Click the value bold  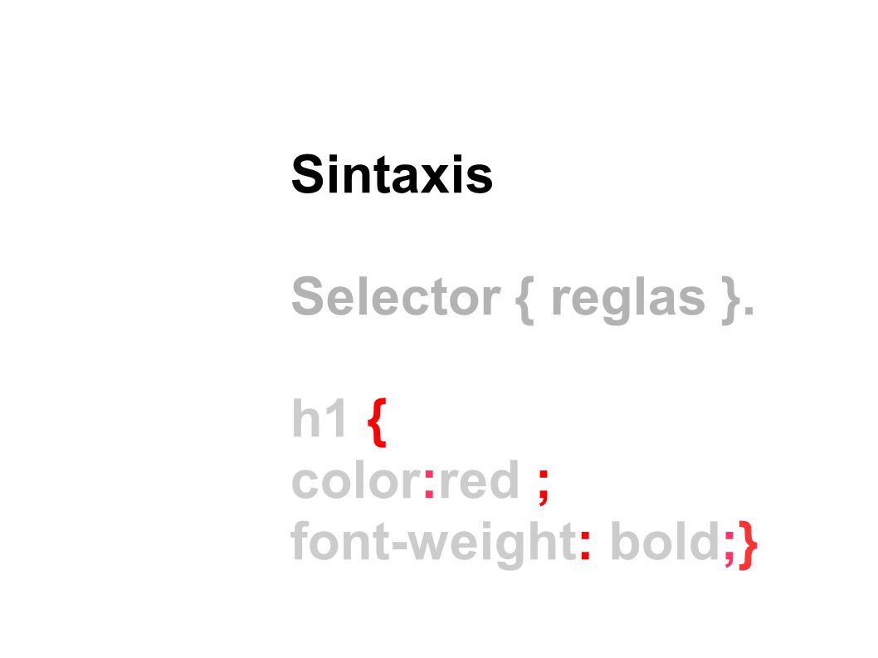(x=666, y=540)
